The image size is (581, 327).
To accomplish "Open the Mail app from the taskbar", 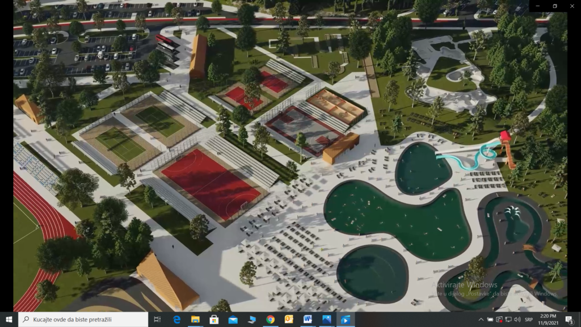I will (x=233, y=319).
